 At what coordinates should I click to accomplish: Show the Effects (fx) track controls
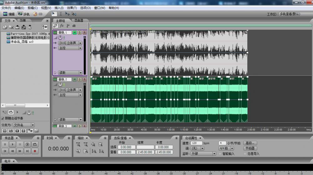coord(62,26)
